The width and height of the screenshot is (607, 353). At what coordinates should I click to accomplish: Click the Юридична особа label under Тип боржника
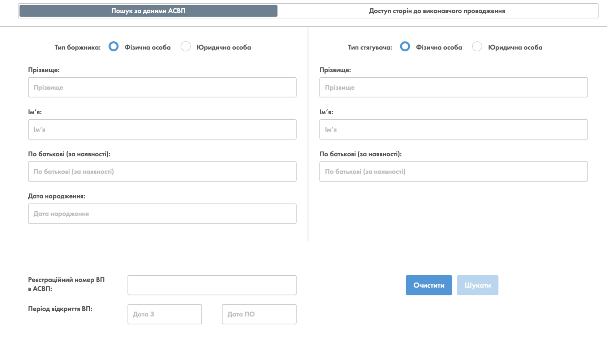(224, 47)
